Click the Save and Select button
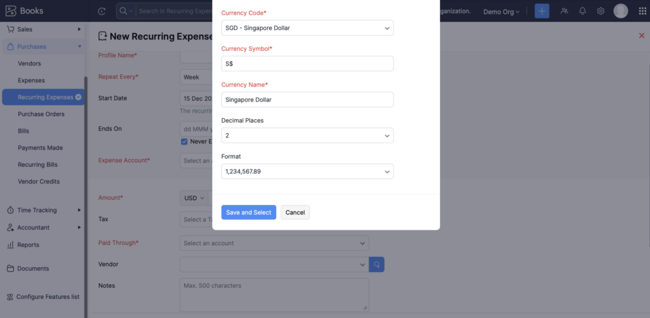The height and width of the screenshot is (318, 650). (x=248, y=213)
